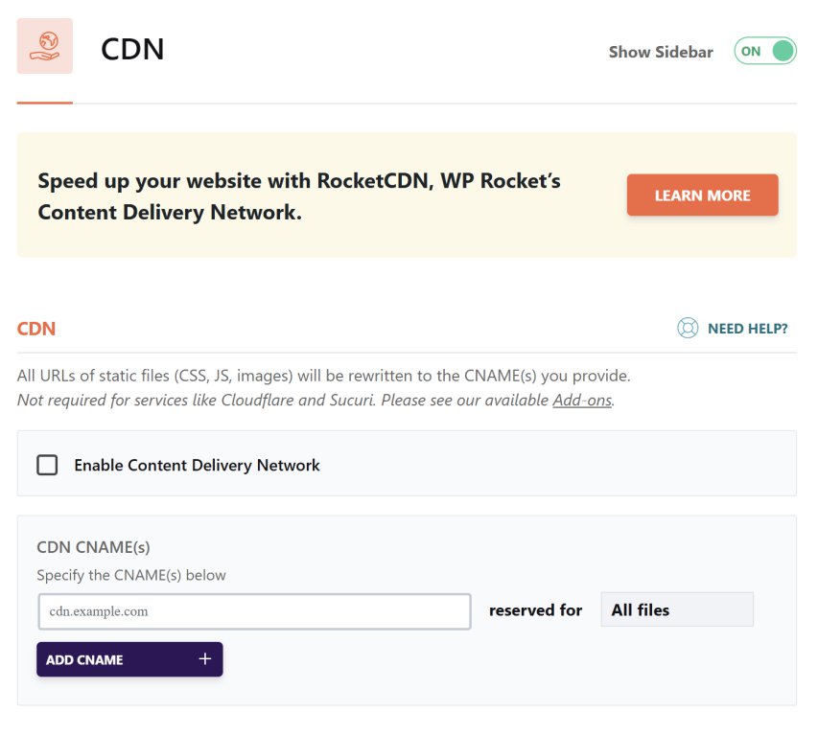The image size is (818, 735).
Task: Click the LEARN MORE button
Action: 702,195
